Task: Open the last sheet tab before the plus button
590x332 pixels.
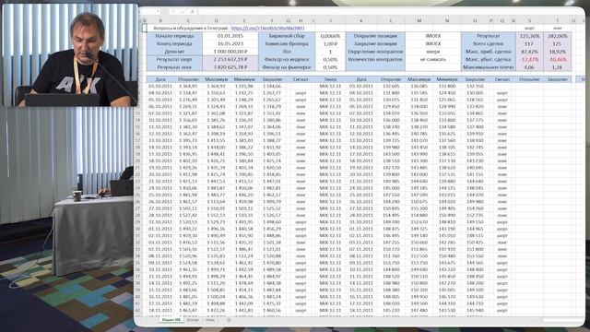Action: (x=210, y=320)
